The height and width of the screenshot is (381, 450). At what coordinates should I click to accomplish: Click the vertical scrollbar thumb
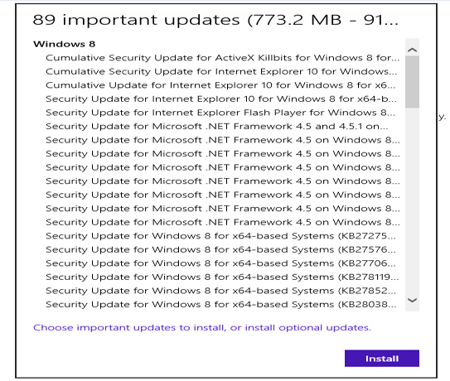412,82
